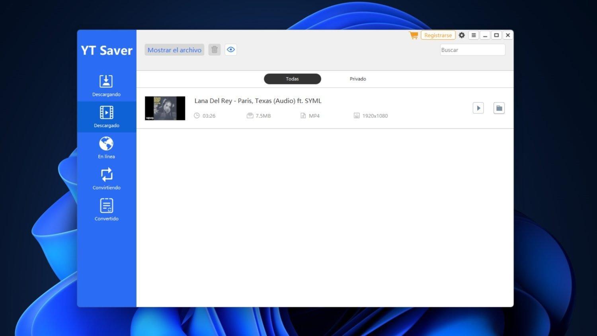Click the title 'Lana Del Rey - Paris, Texas (Audio) ft. SYML'

point(258,101)
